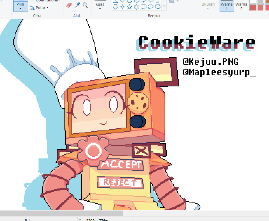Open the Putar rotate dropdown

pos(40,8)
